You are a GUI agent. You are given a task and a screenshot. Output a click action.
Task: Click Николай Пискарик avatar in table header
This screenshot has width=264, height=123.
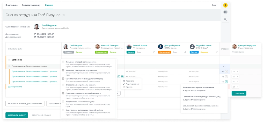pos(97,47)
